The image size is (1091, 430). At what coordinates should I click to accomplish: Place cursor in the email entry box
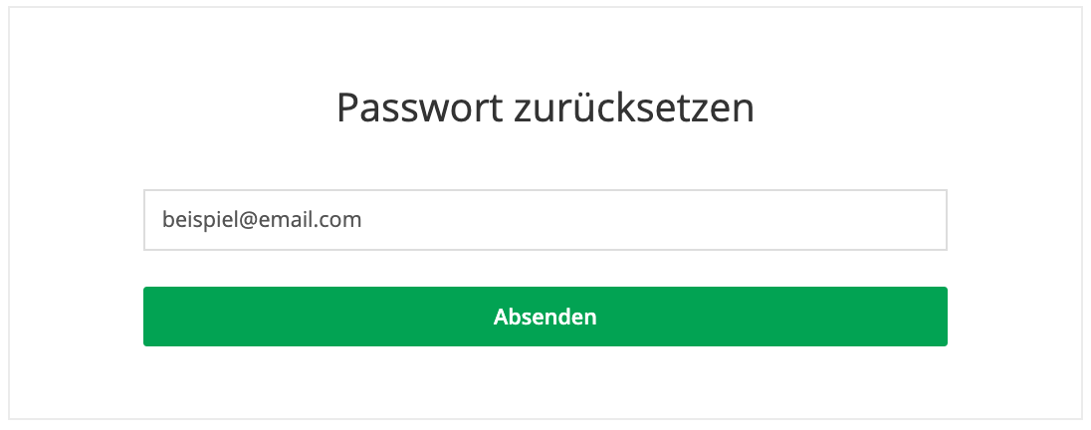point(545,220)
